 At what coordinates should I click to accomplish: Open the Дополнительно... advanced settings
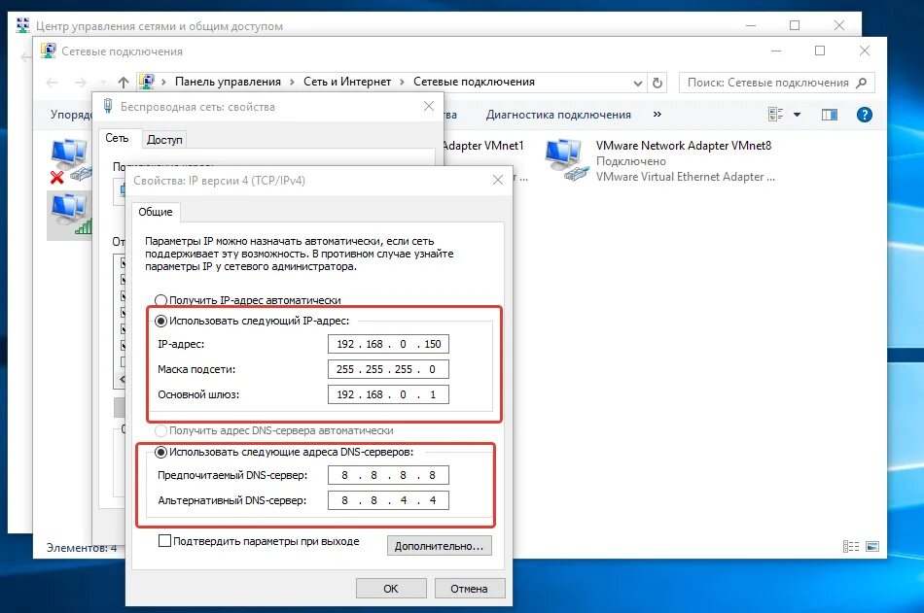tap(439, 546)
